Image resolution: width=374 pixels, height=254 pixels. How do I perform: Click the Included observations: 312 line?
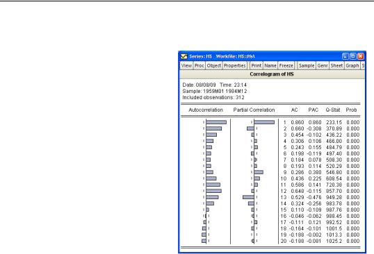pos(213,97)
